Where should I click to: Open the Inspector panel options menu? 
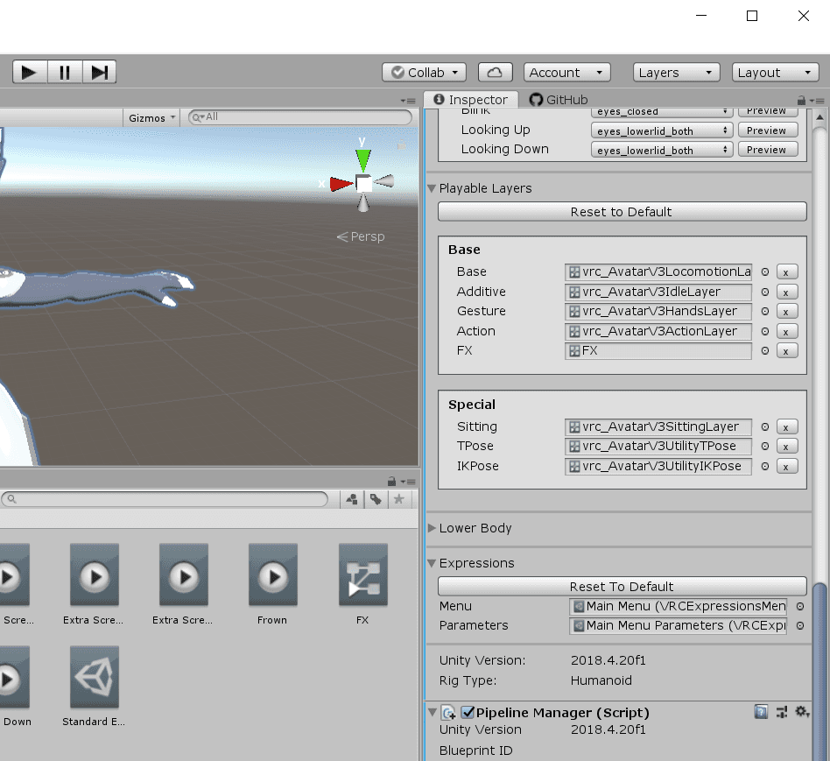pyautogui.click(x=819, y=101)
